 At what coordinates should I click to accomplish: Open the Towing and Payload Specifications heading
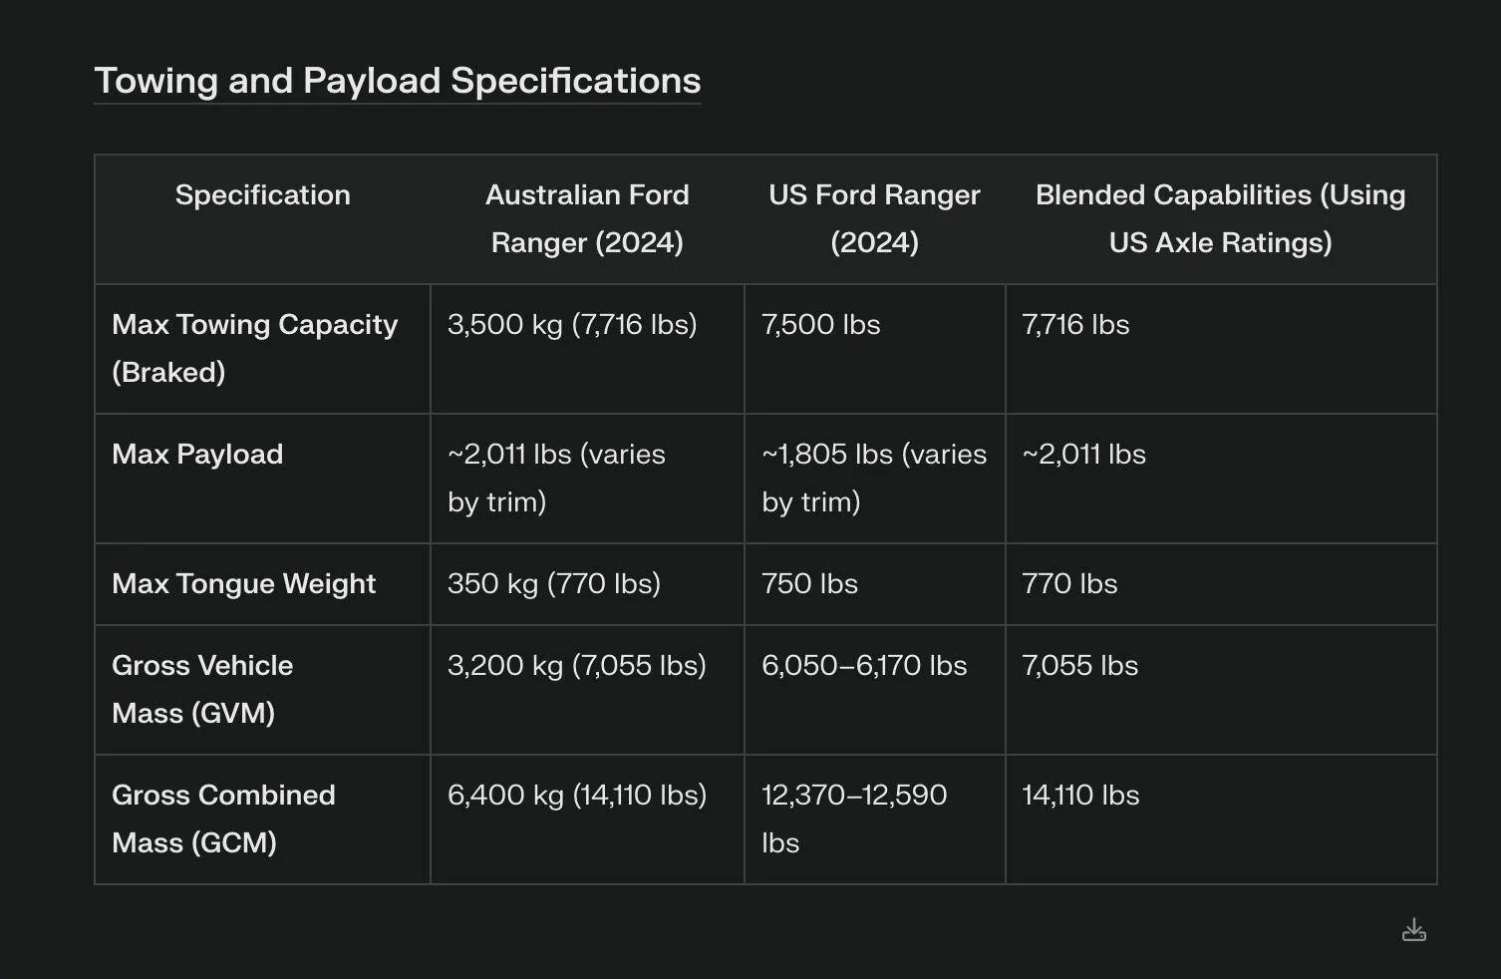pyautogui.click(x=398, y=81)
